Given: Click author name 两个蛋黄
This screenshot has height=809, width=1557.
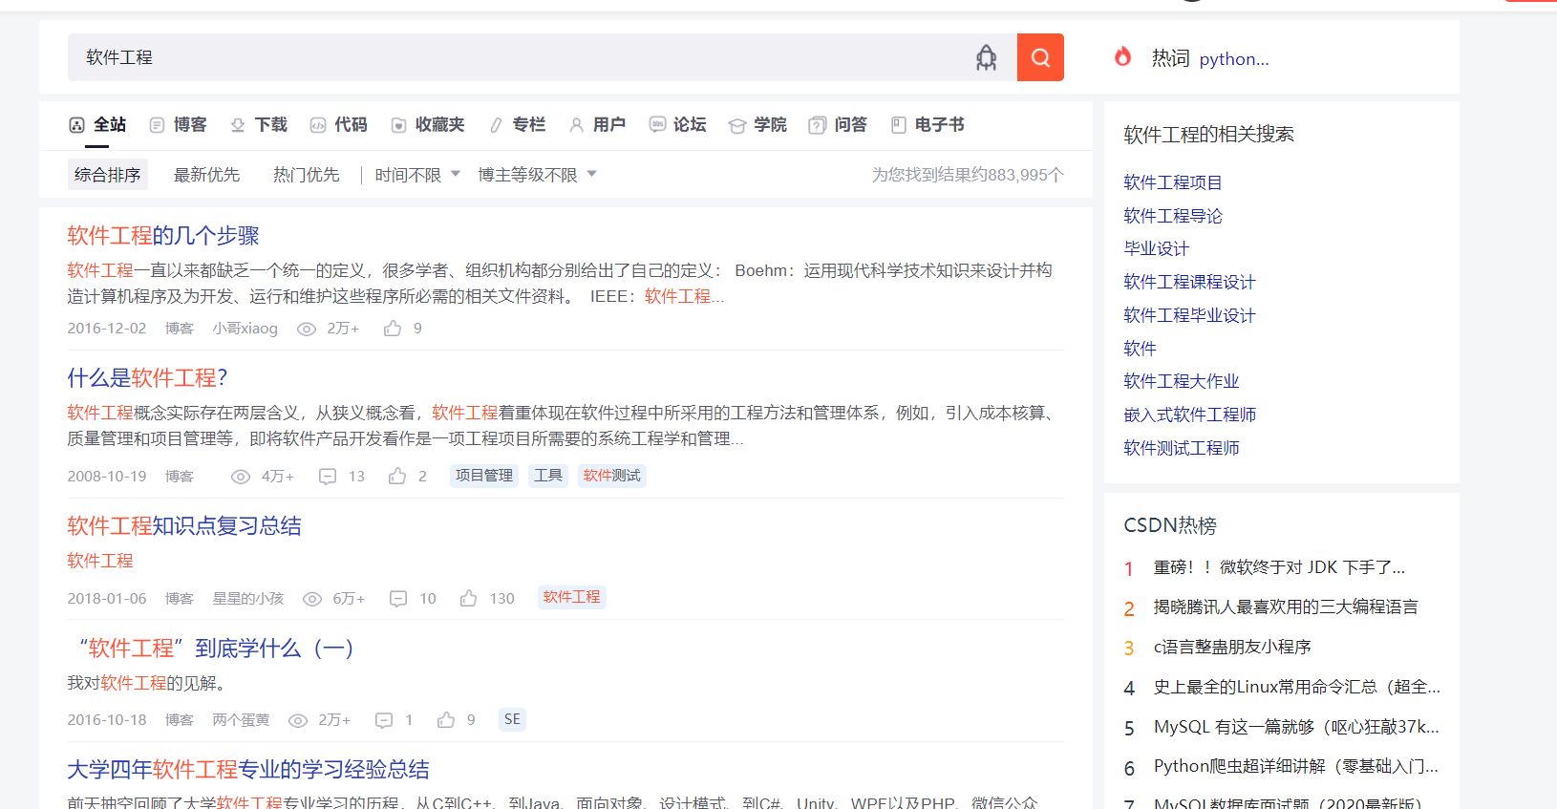Looking at the screenshot, I should click(241, 720).
